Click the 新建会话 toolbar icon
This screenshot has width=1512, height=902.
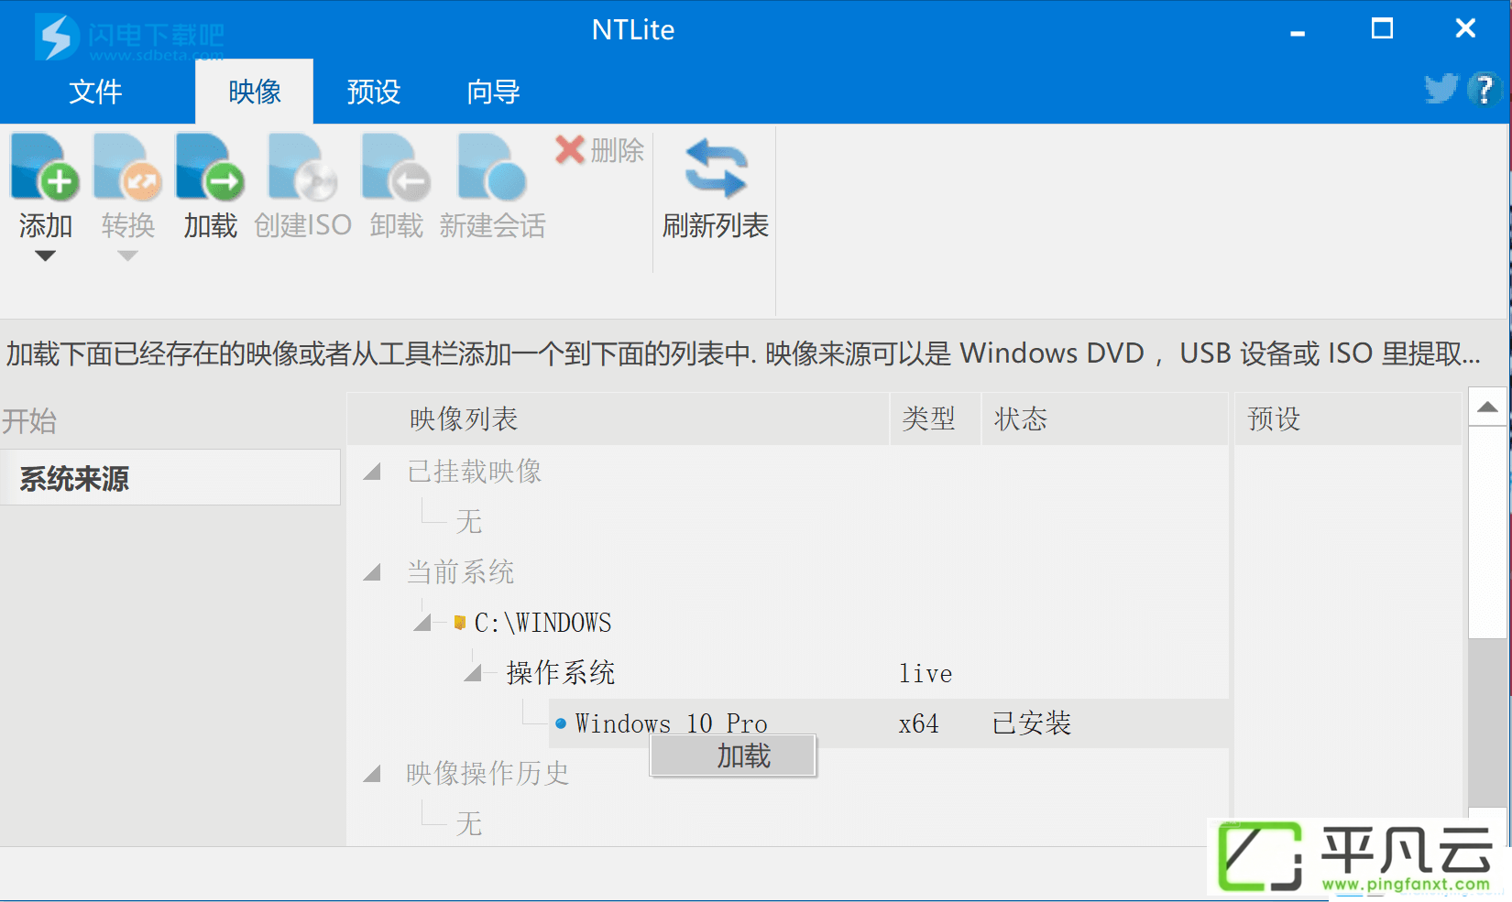coord(492,167)
